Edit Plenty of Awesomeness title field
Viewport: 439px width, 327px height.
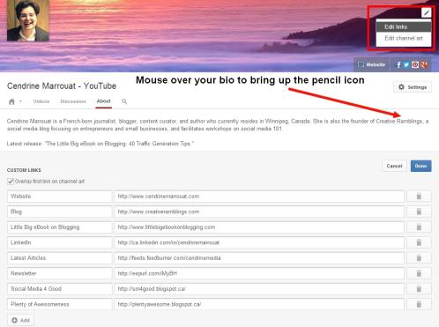[x=60, y=304]
